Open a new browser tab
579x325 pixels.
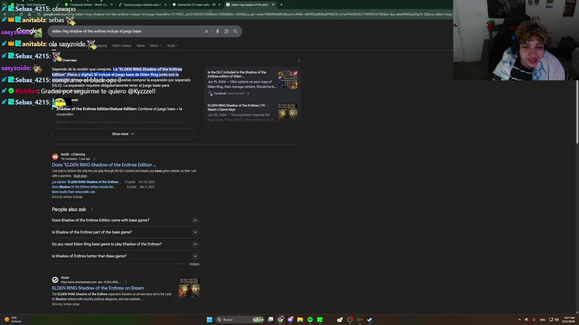[x=281, y=5]
